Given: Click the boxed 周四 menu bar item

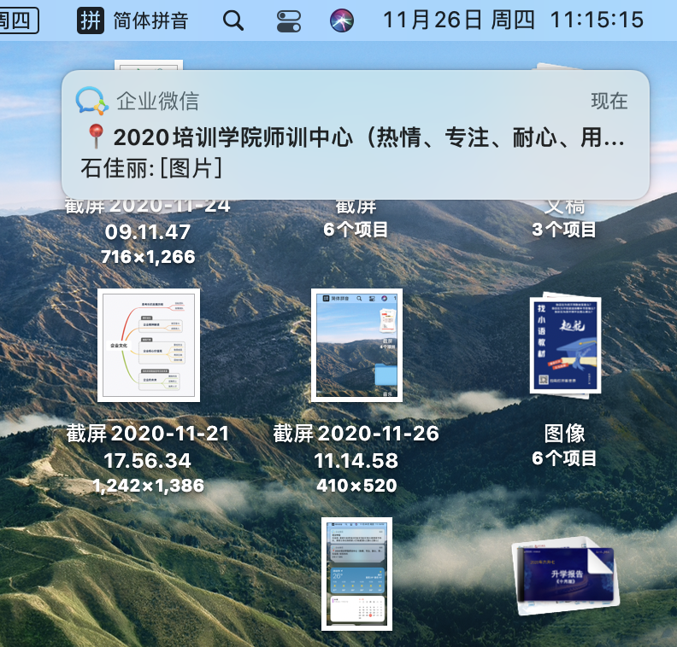Looking at the screenshot, I should [17, 20].
